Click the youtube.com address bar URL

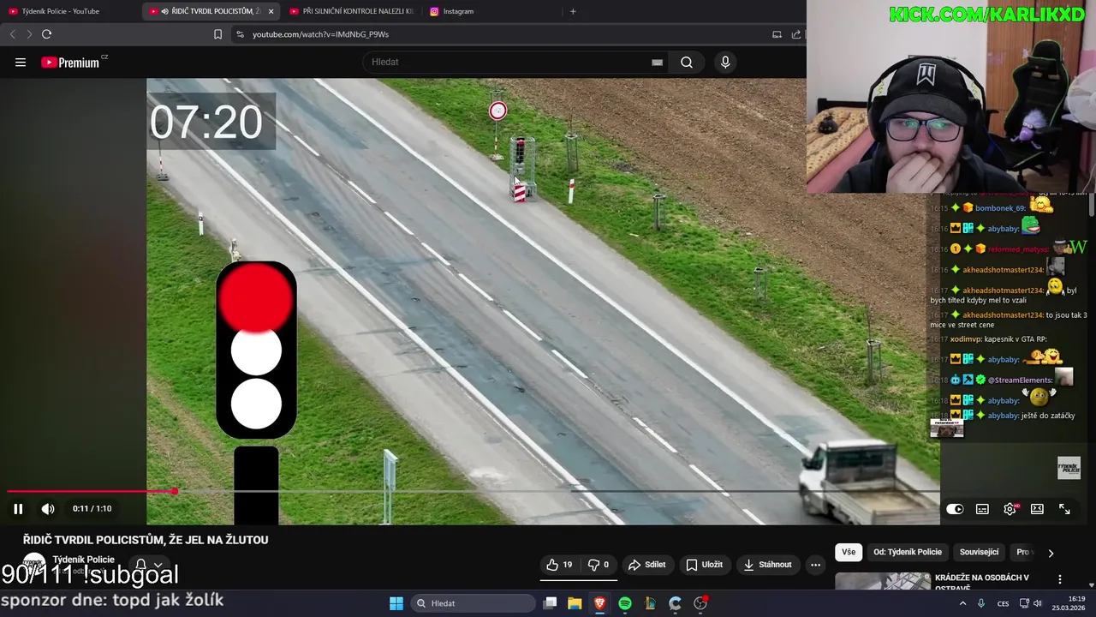[320, 34]
